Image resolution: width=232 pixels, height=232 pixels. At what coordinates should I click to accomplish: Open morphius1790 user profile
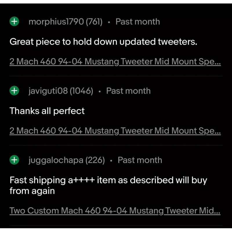point(56,21)
